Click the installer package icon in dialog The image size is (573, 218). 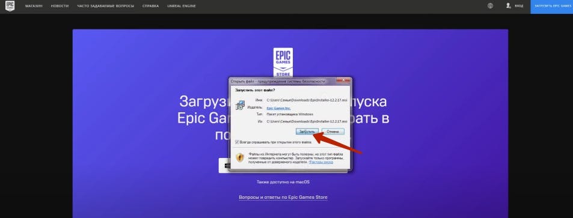click(241, 106)
